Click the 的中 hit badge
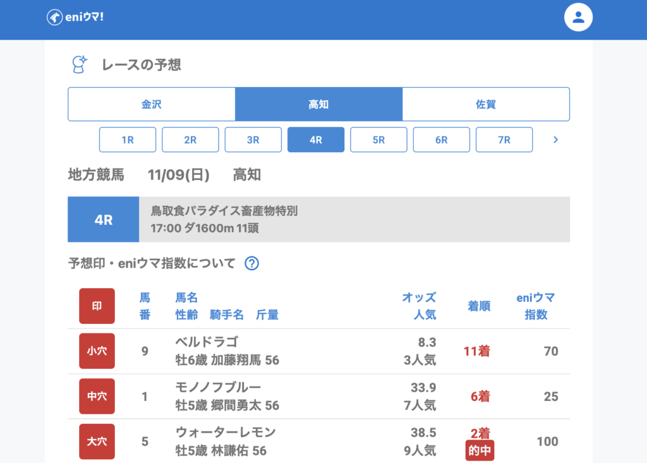Image resolution: width=647 pixels, height=463 pixels. (478, 451)
